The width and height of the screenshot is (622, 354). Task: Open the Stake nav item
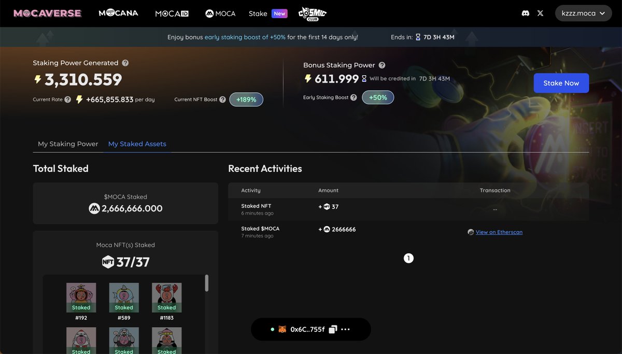[258, 13]
